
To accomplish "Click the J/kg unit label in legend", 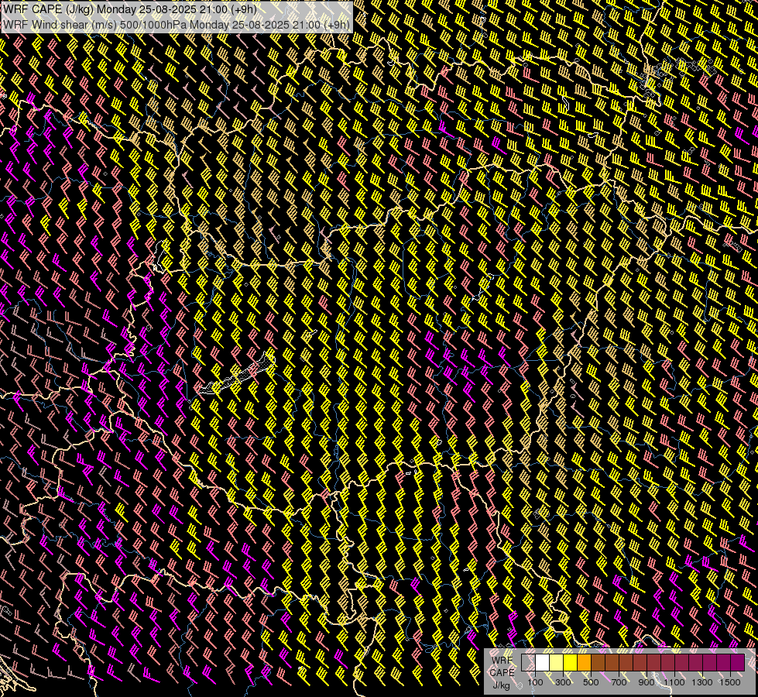I will 501,685.
